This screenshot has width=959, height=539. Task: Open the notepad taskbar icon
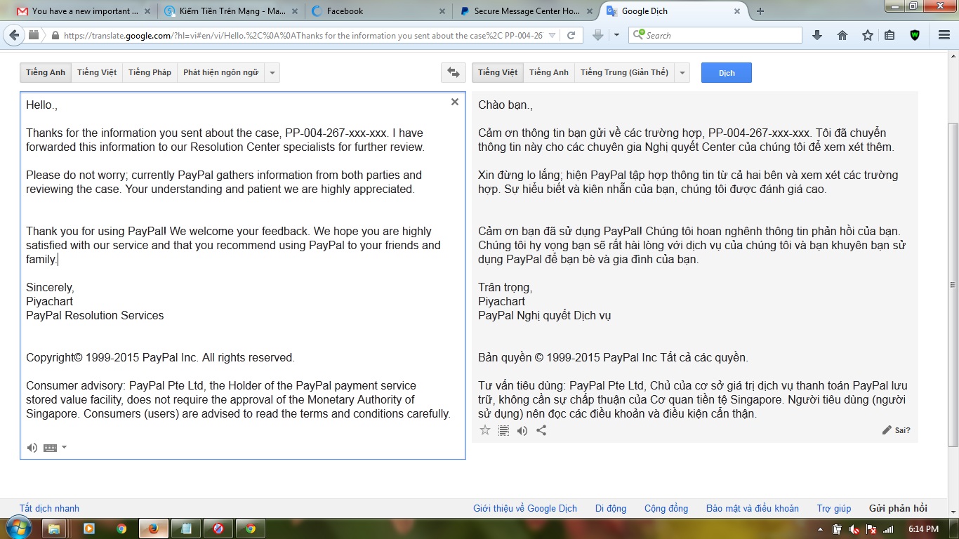[x=185, y=528]
